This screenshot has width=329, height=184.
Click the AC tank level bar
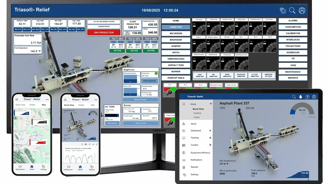[112, 116]
